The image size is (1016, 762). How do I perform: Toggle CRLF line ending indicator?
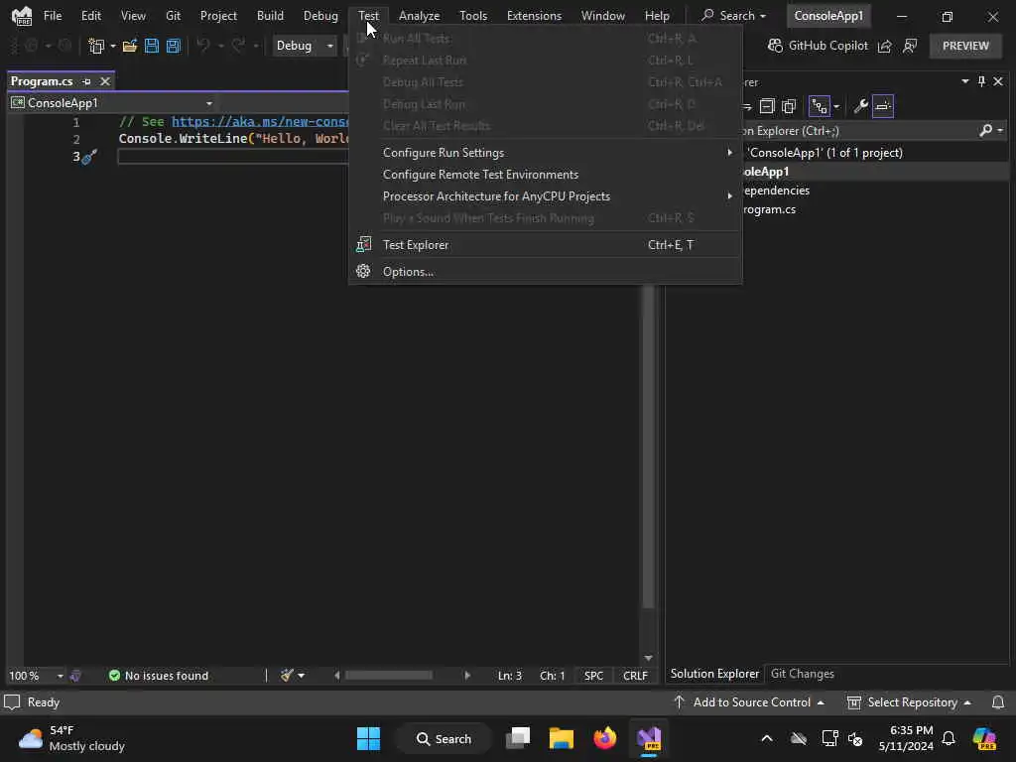[635, 675]
